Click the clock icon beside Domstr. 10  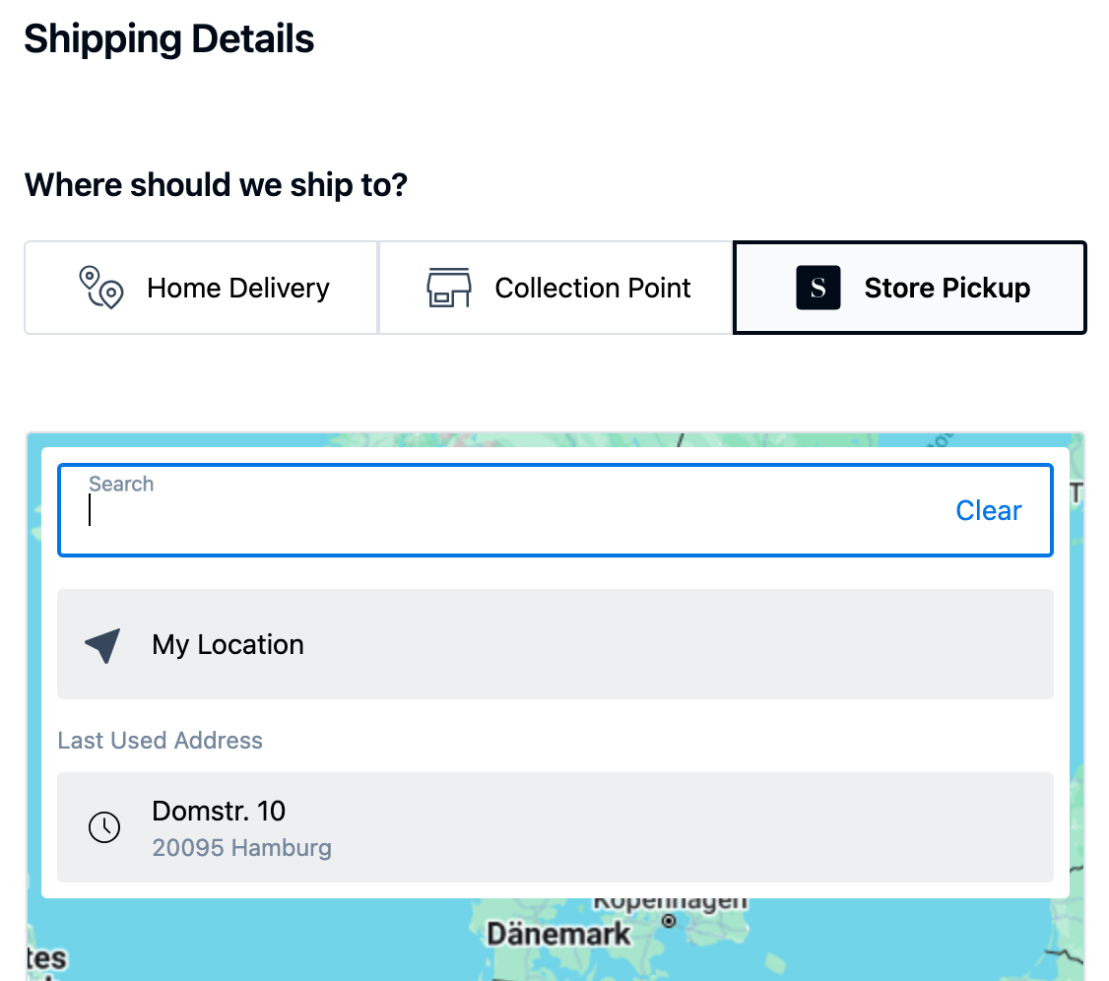[x=104, y=827]
